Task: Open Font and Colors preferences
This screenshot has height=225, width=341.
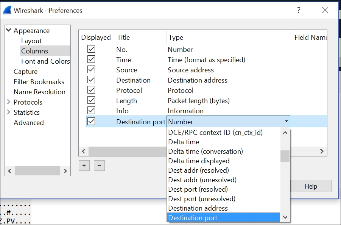Action: pyautogui.click(x=45, y=61)
